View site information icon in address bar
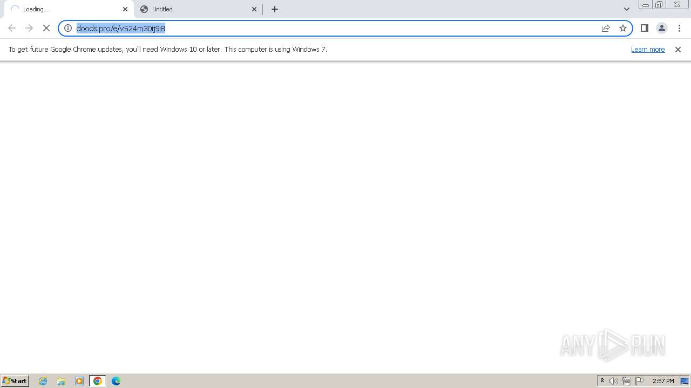This screenshot has width=691, height=388. 68,28
